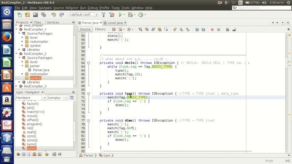Toggle Show Static Members in Navigator
Image resolution: width=292 pixels, height=164 pixels.
tap(29, 154)
